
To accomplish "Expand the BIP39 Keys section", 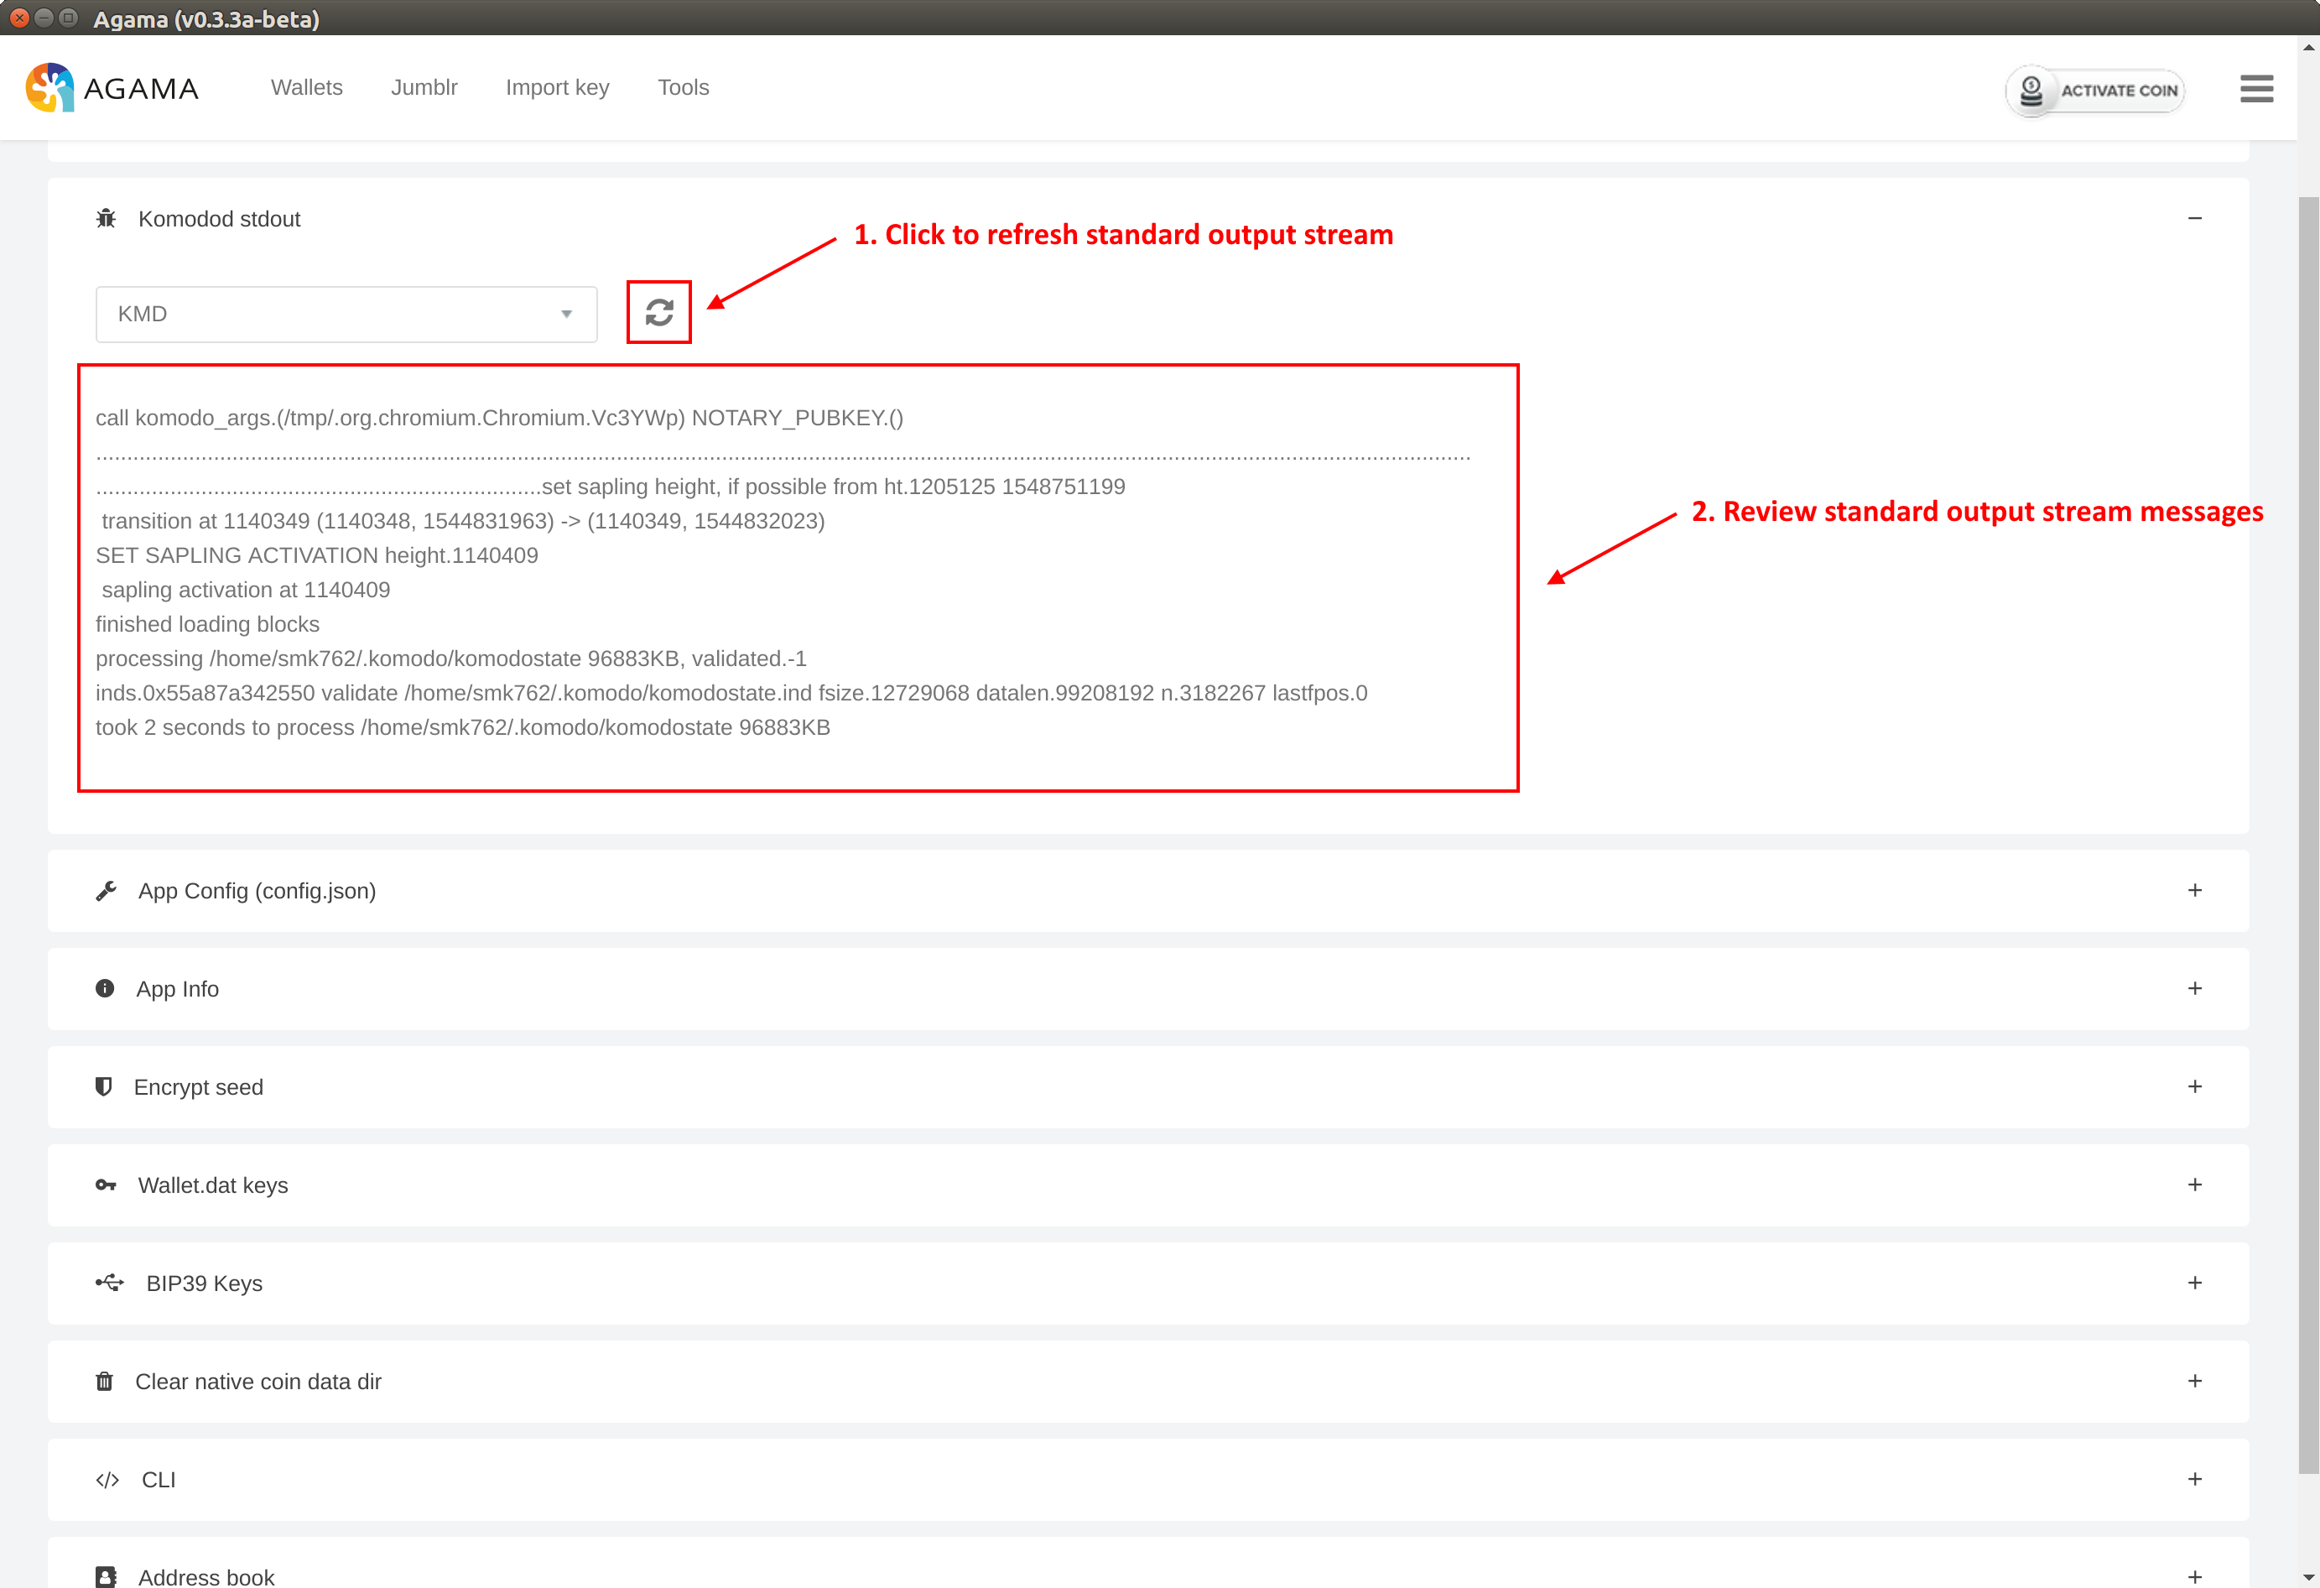I will [2194, 1283].
